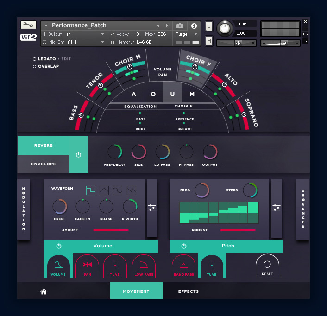Viewport: 327px width, 316px height.
Task: Select the Band Pass sequencer target
Action: (183, 268)
